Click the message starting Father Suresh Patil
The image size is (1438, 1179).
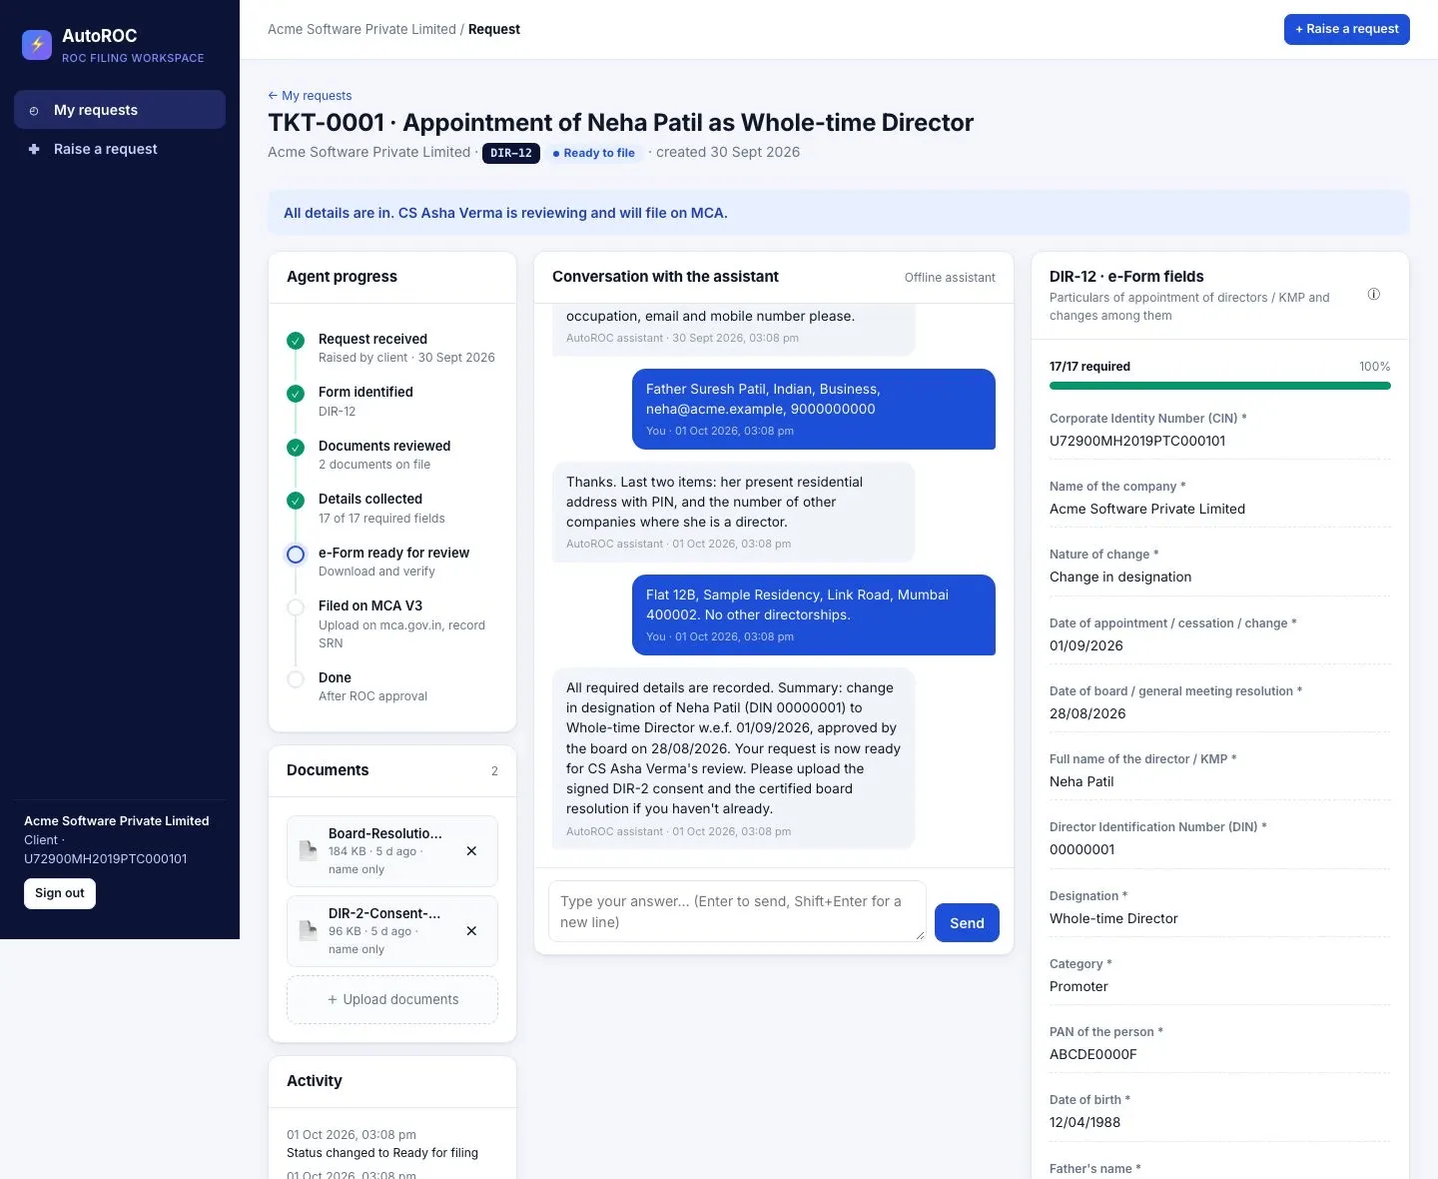[814, 410]
